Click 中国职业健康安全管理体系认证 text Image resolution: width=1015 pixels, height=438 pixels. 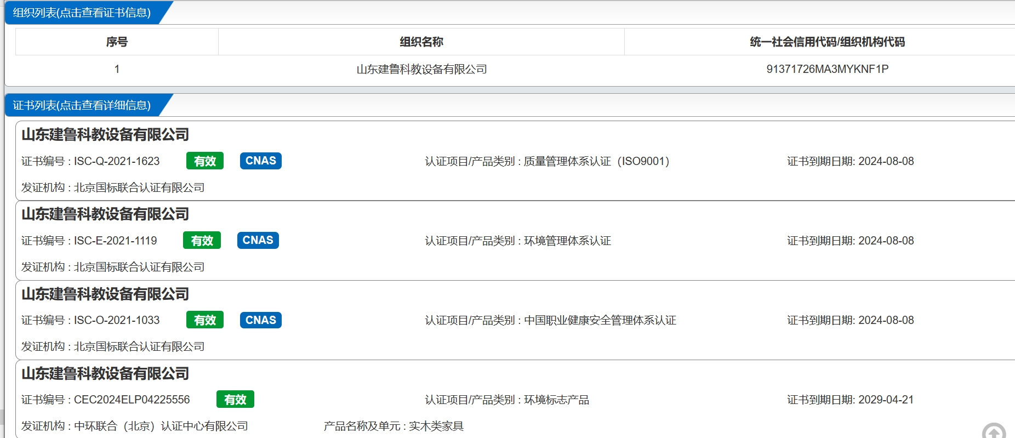point(600,320)
